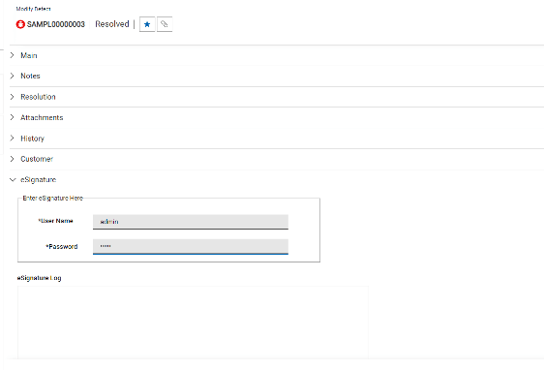Click the Resolved state label
The width and height of the screenshot is (544, 370).
coord(112,24)
